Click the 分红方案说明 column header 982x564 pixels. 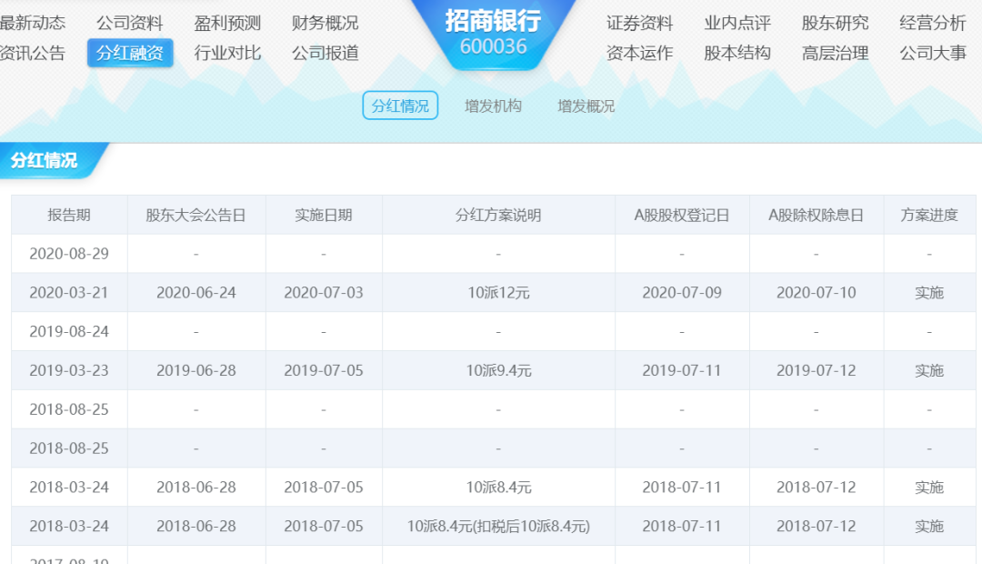pyautogui.click(x=498, y=215)
